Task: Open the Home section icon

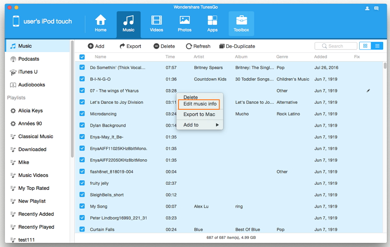Action: (x=100, y=23)
